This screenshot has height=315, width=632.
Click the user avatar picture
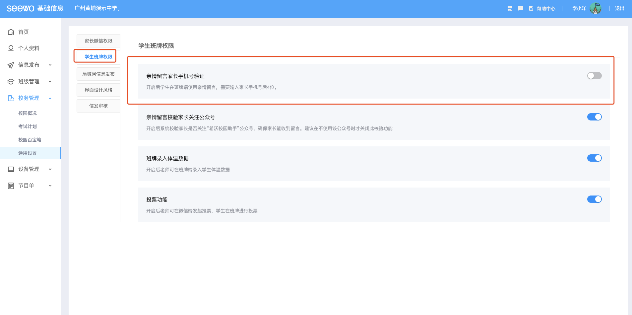(596, 8)
